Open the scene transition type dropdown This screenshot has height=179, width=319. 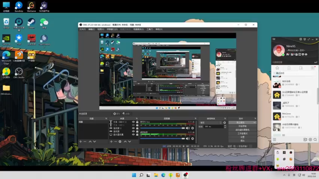211,123
